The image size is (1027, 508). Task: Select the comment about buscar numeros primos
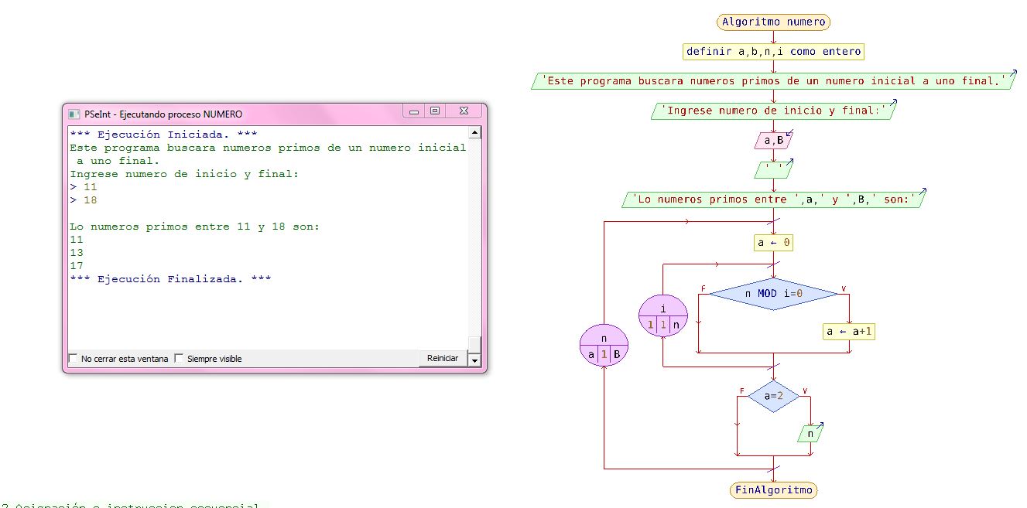point(772,80)
